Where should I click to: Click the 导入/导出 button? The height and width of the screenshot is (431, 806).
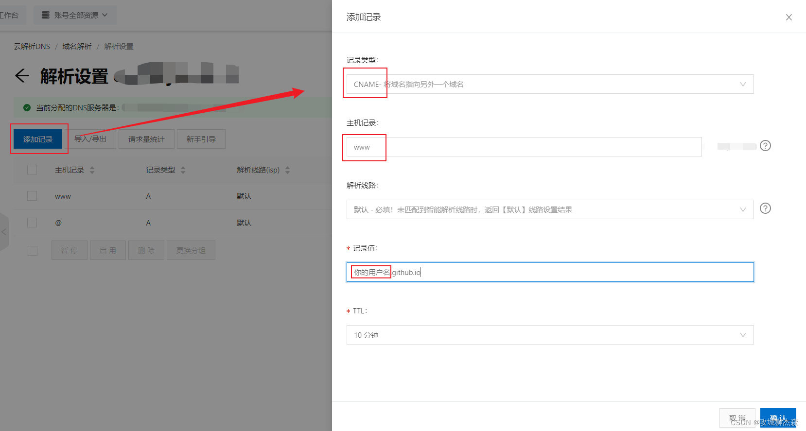[90, 139]
